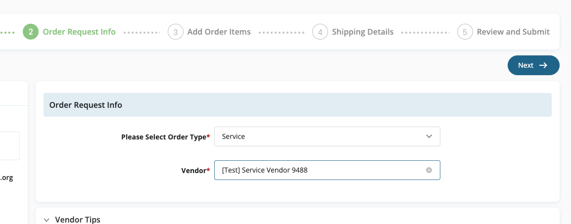Go to step 2 Order Request Info
The height and width of the screenshot is (224, 571).
point(69,32)
